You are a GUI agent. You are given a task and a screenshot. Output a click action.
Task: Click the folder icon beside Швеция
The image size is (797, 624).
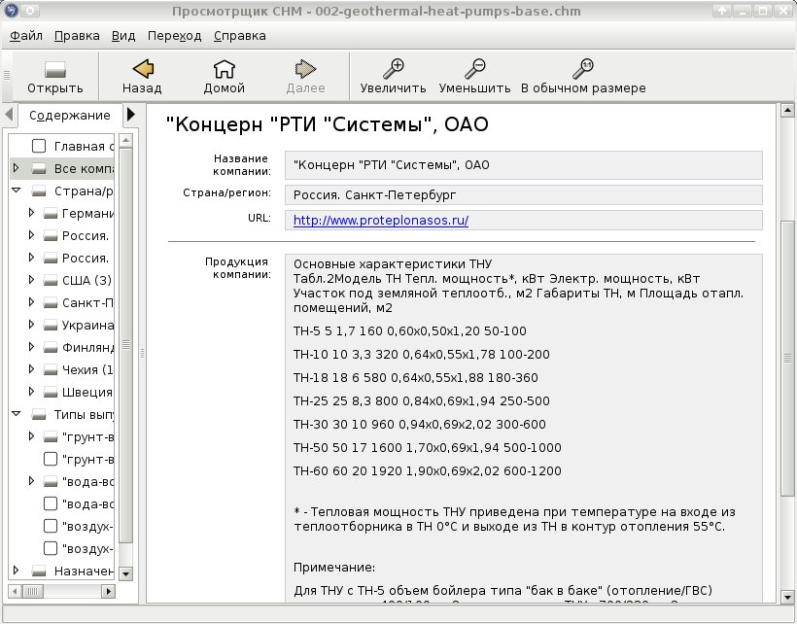(51, 393)
